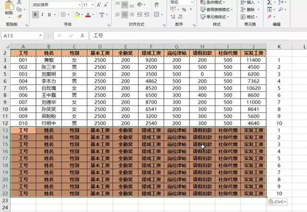Image resolution: width=307 pixels, height=212 pixels.
Task: Click the (Ctrl) paste options button
Action: pos(277,202)
